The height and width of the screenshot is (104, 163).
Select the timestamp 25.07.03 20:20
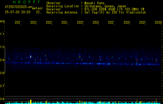(x=18, y=12)
